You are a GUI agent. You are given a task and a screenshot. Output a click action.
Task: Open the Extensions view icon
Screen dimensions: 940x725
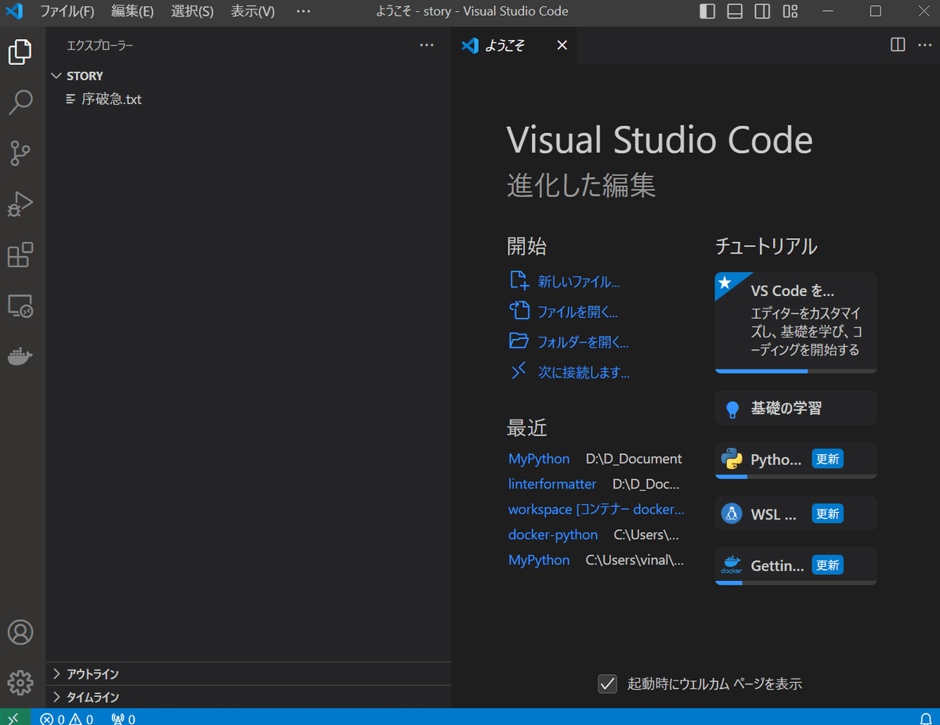(20, 255)
